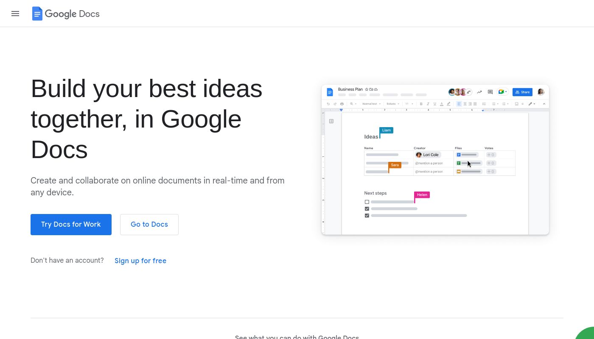Click the Lori Cole person chip
The height and width of the screenshot is (339, 594).
click(x=428, y=155)
